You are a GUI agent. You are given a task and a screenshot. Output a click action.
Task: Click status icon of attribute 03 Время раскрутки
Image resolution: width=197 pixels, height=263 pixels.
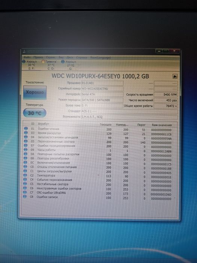coord(26,133)
